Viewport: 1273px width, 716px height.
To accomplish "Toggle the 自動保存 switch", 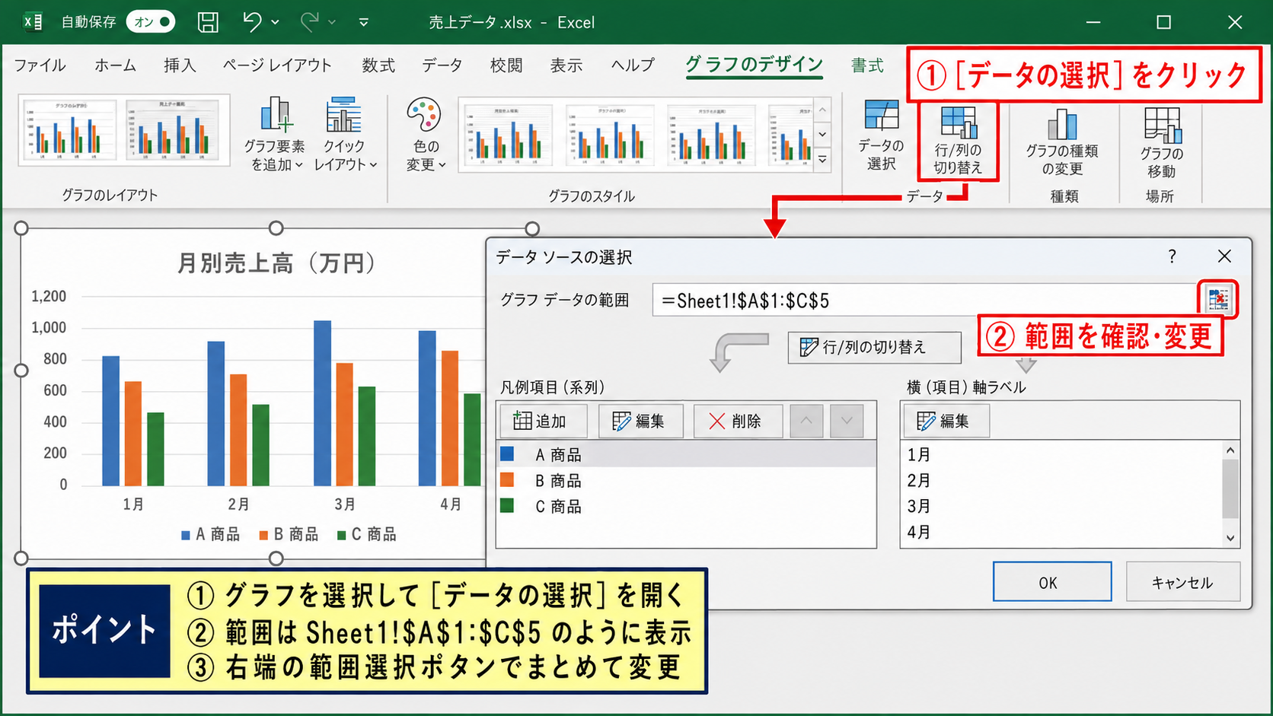I will tap(150, 22).
